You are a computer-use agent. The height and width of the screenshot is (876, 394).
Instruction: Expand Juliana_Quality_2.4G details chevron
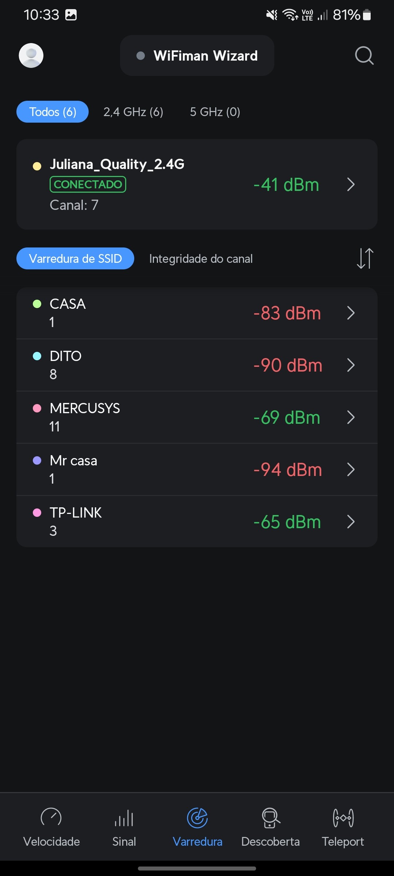(x=351, y=184)
